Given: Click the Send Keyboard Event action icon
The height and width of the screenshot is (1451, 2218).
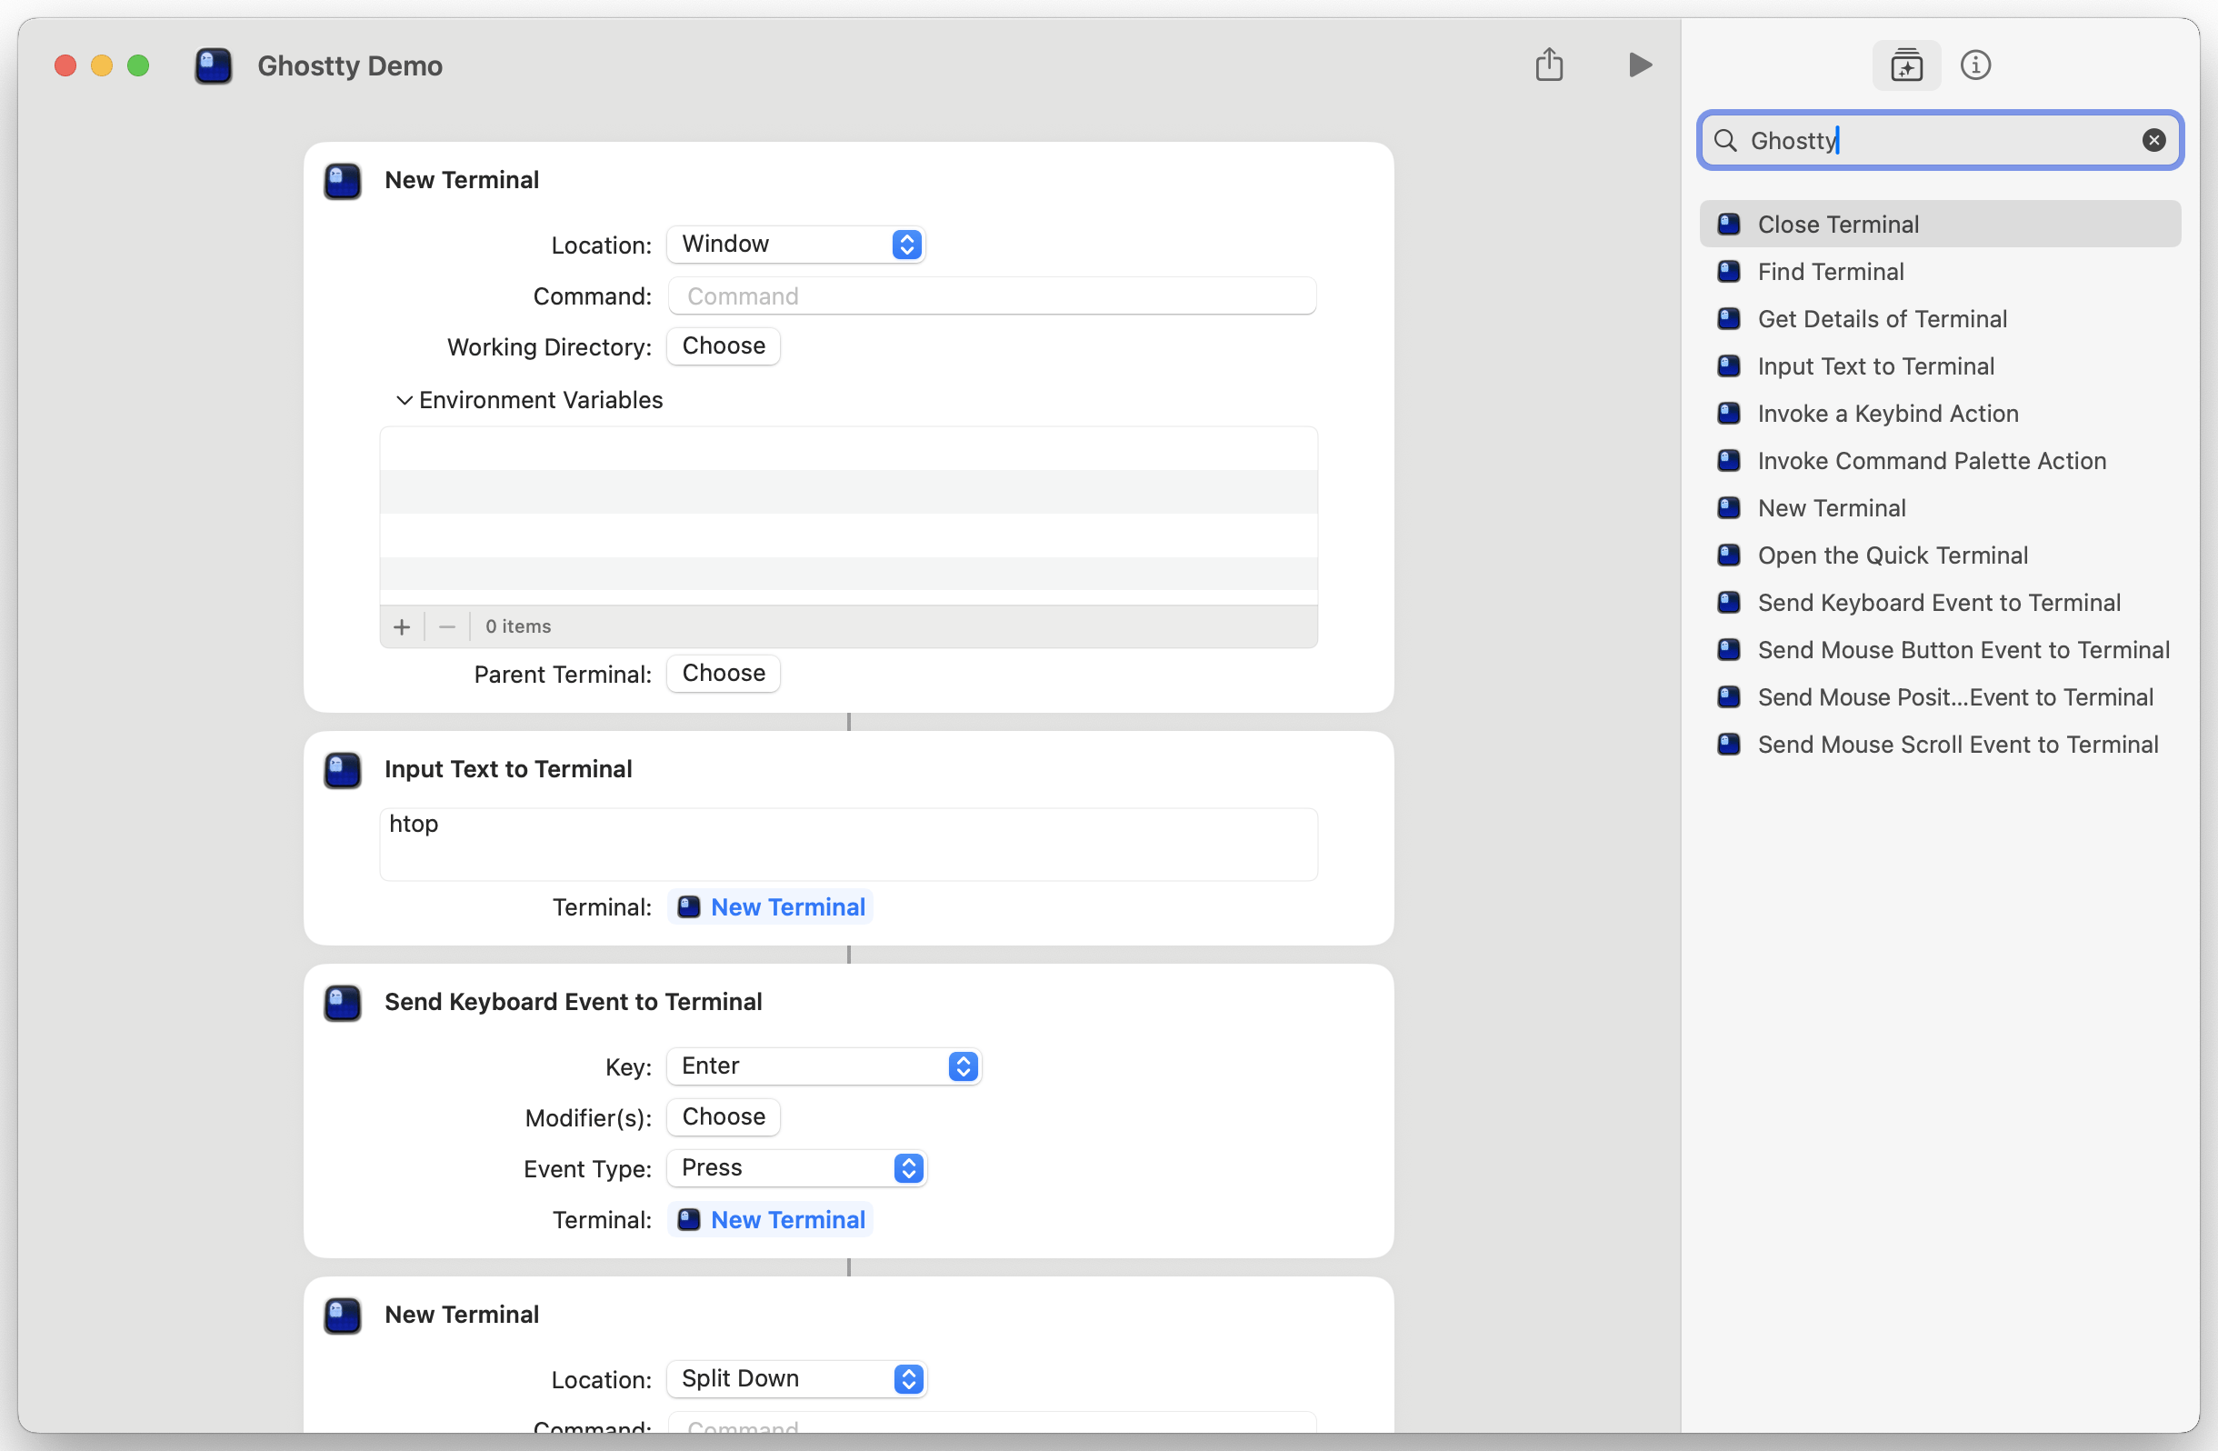Looking at the screenshot, I should point(342,1003).
